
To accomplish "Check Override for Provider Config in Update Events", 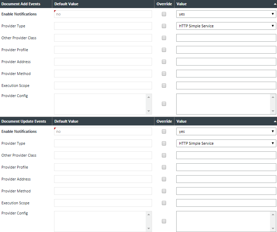I will pos(164,221).
